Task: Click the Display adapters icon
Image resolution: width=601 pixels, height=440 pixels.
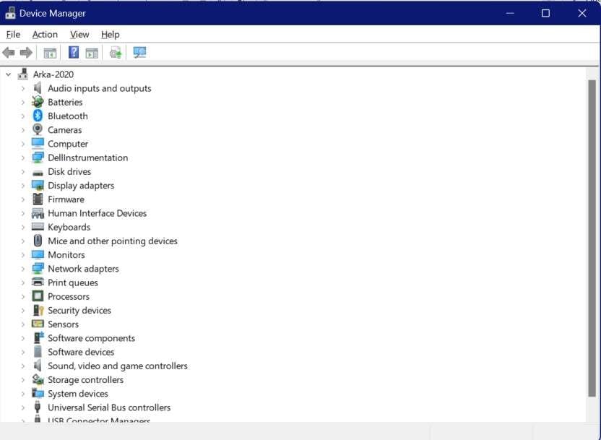Action: point(38,186)
